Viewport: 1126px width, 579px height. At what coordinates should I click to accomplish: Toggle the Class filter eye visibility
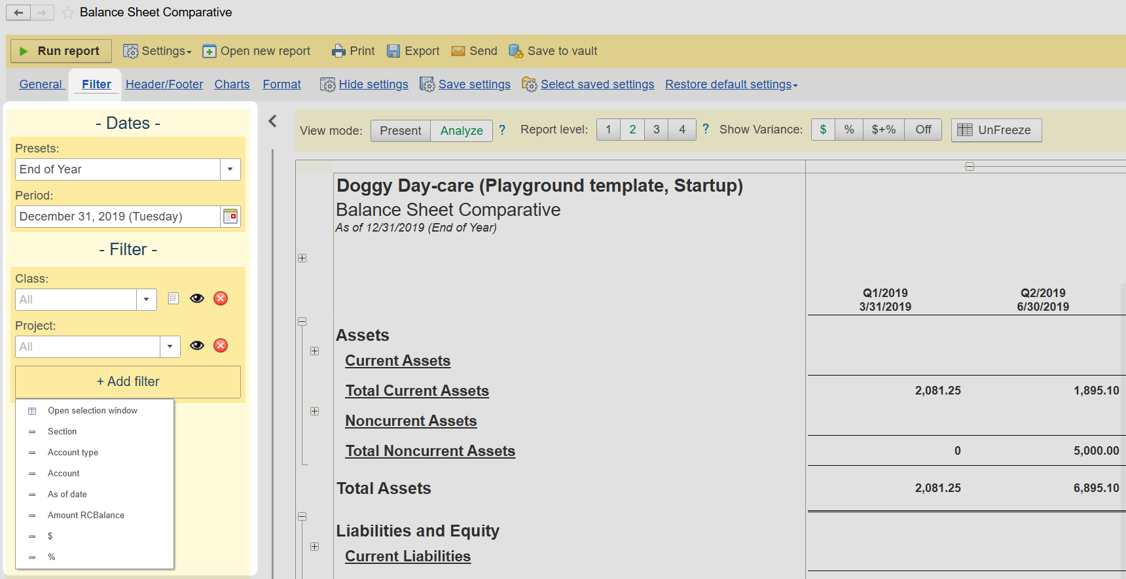[197, 298]
